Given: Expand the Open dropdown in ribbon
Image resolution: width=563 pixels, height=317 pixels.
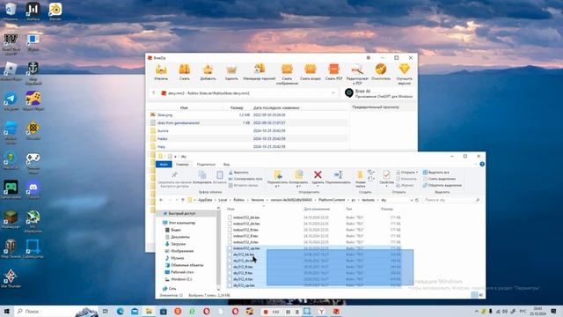Looking at the screenshot, I should click(x=407, y=173).
